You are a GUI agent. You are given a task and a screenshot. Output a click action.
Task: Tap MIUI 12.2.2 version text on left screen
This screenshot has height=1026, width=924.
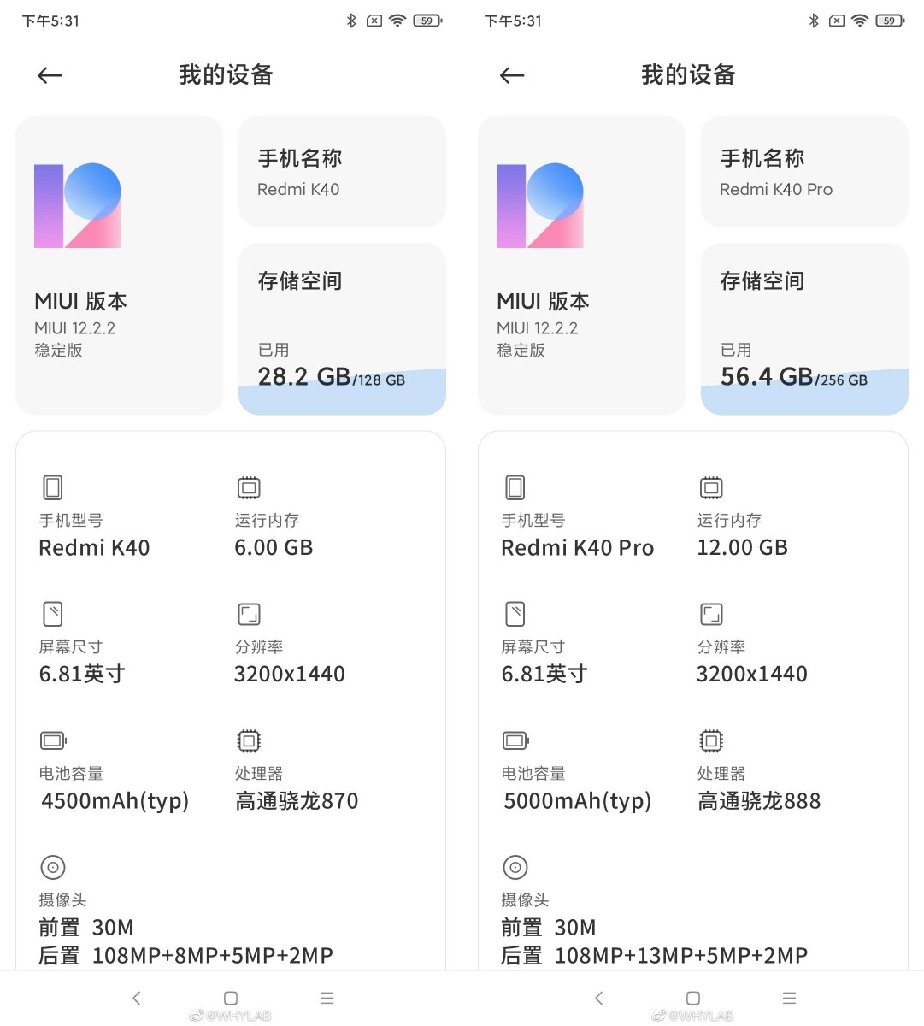(75, 328)
